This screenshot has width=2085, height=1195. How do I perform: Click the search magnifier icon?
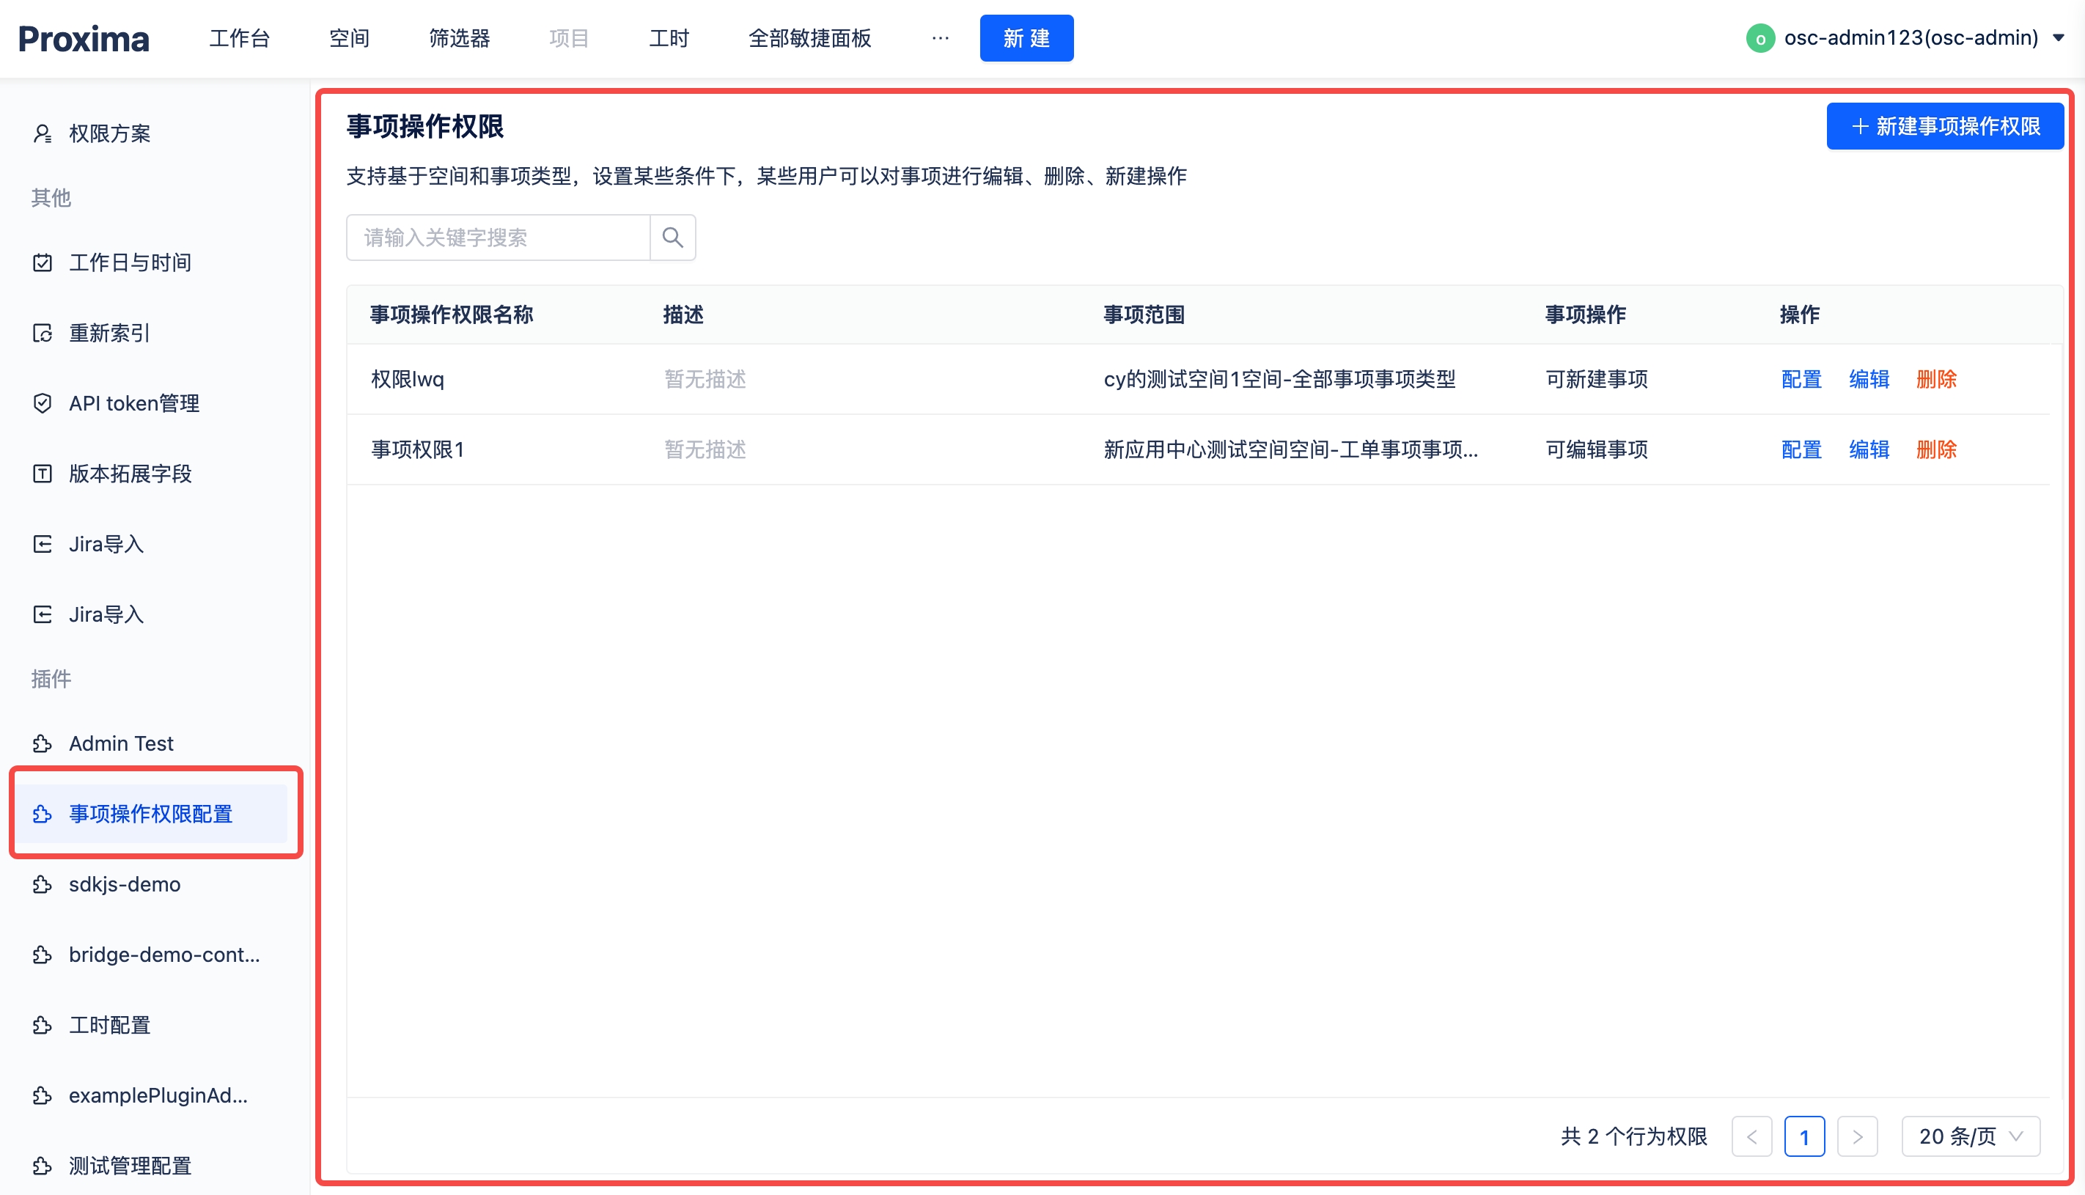click(672, 238)
